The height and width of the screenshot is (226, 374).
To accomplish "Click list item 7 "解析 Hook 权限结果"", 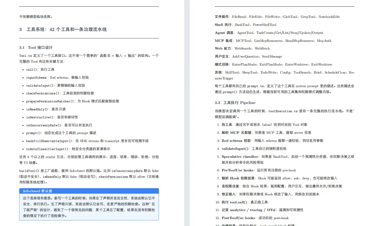I will click(279, 178).
